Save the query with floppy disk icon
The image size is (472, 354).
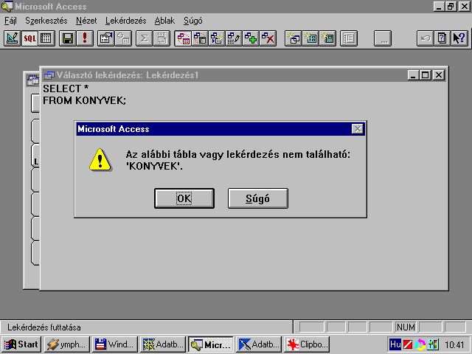tap(67, 38)
